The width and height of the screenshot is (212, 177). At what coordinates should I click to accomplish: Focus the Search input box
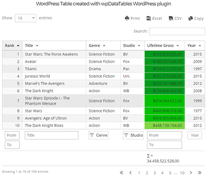click(177, 31)
